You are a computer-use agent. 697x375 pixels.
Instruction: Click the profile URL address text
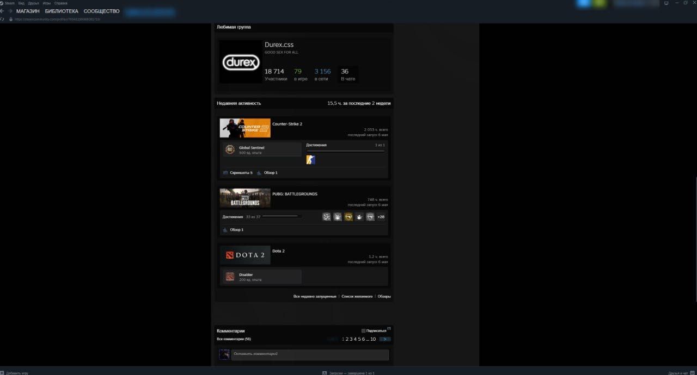[x=57, y=19]
